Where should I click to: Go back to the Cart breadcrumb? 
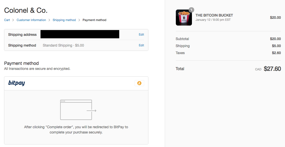(7, 20)
